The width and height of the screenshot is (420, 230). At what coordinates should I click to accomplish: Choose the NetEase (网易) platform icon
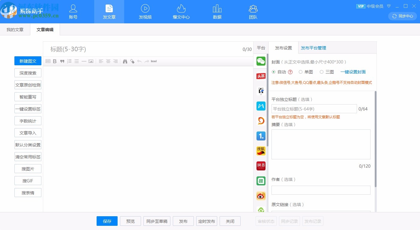coord(261,166)
